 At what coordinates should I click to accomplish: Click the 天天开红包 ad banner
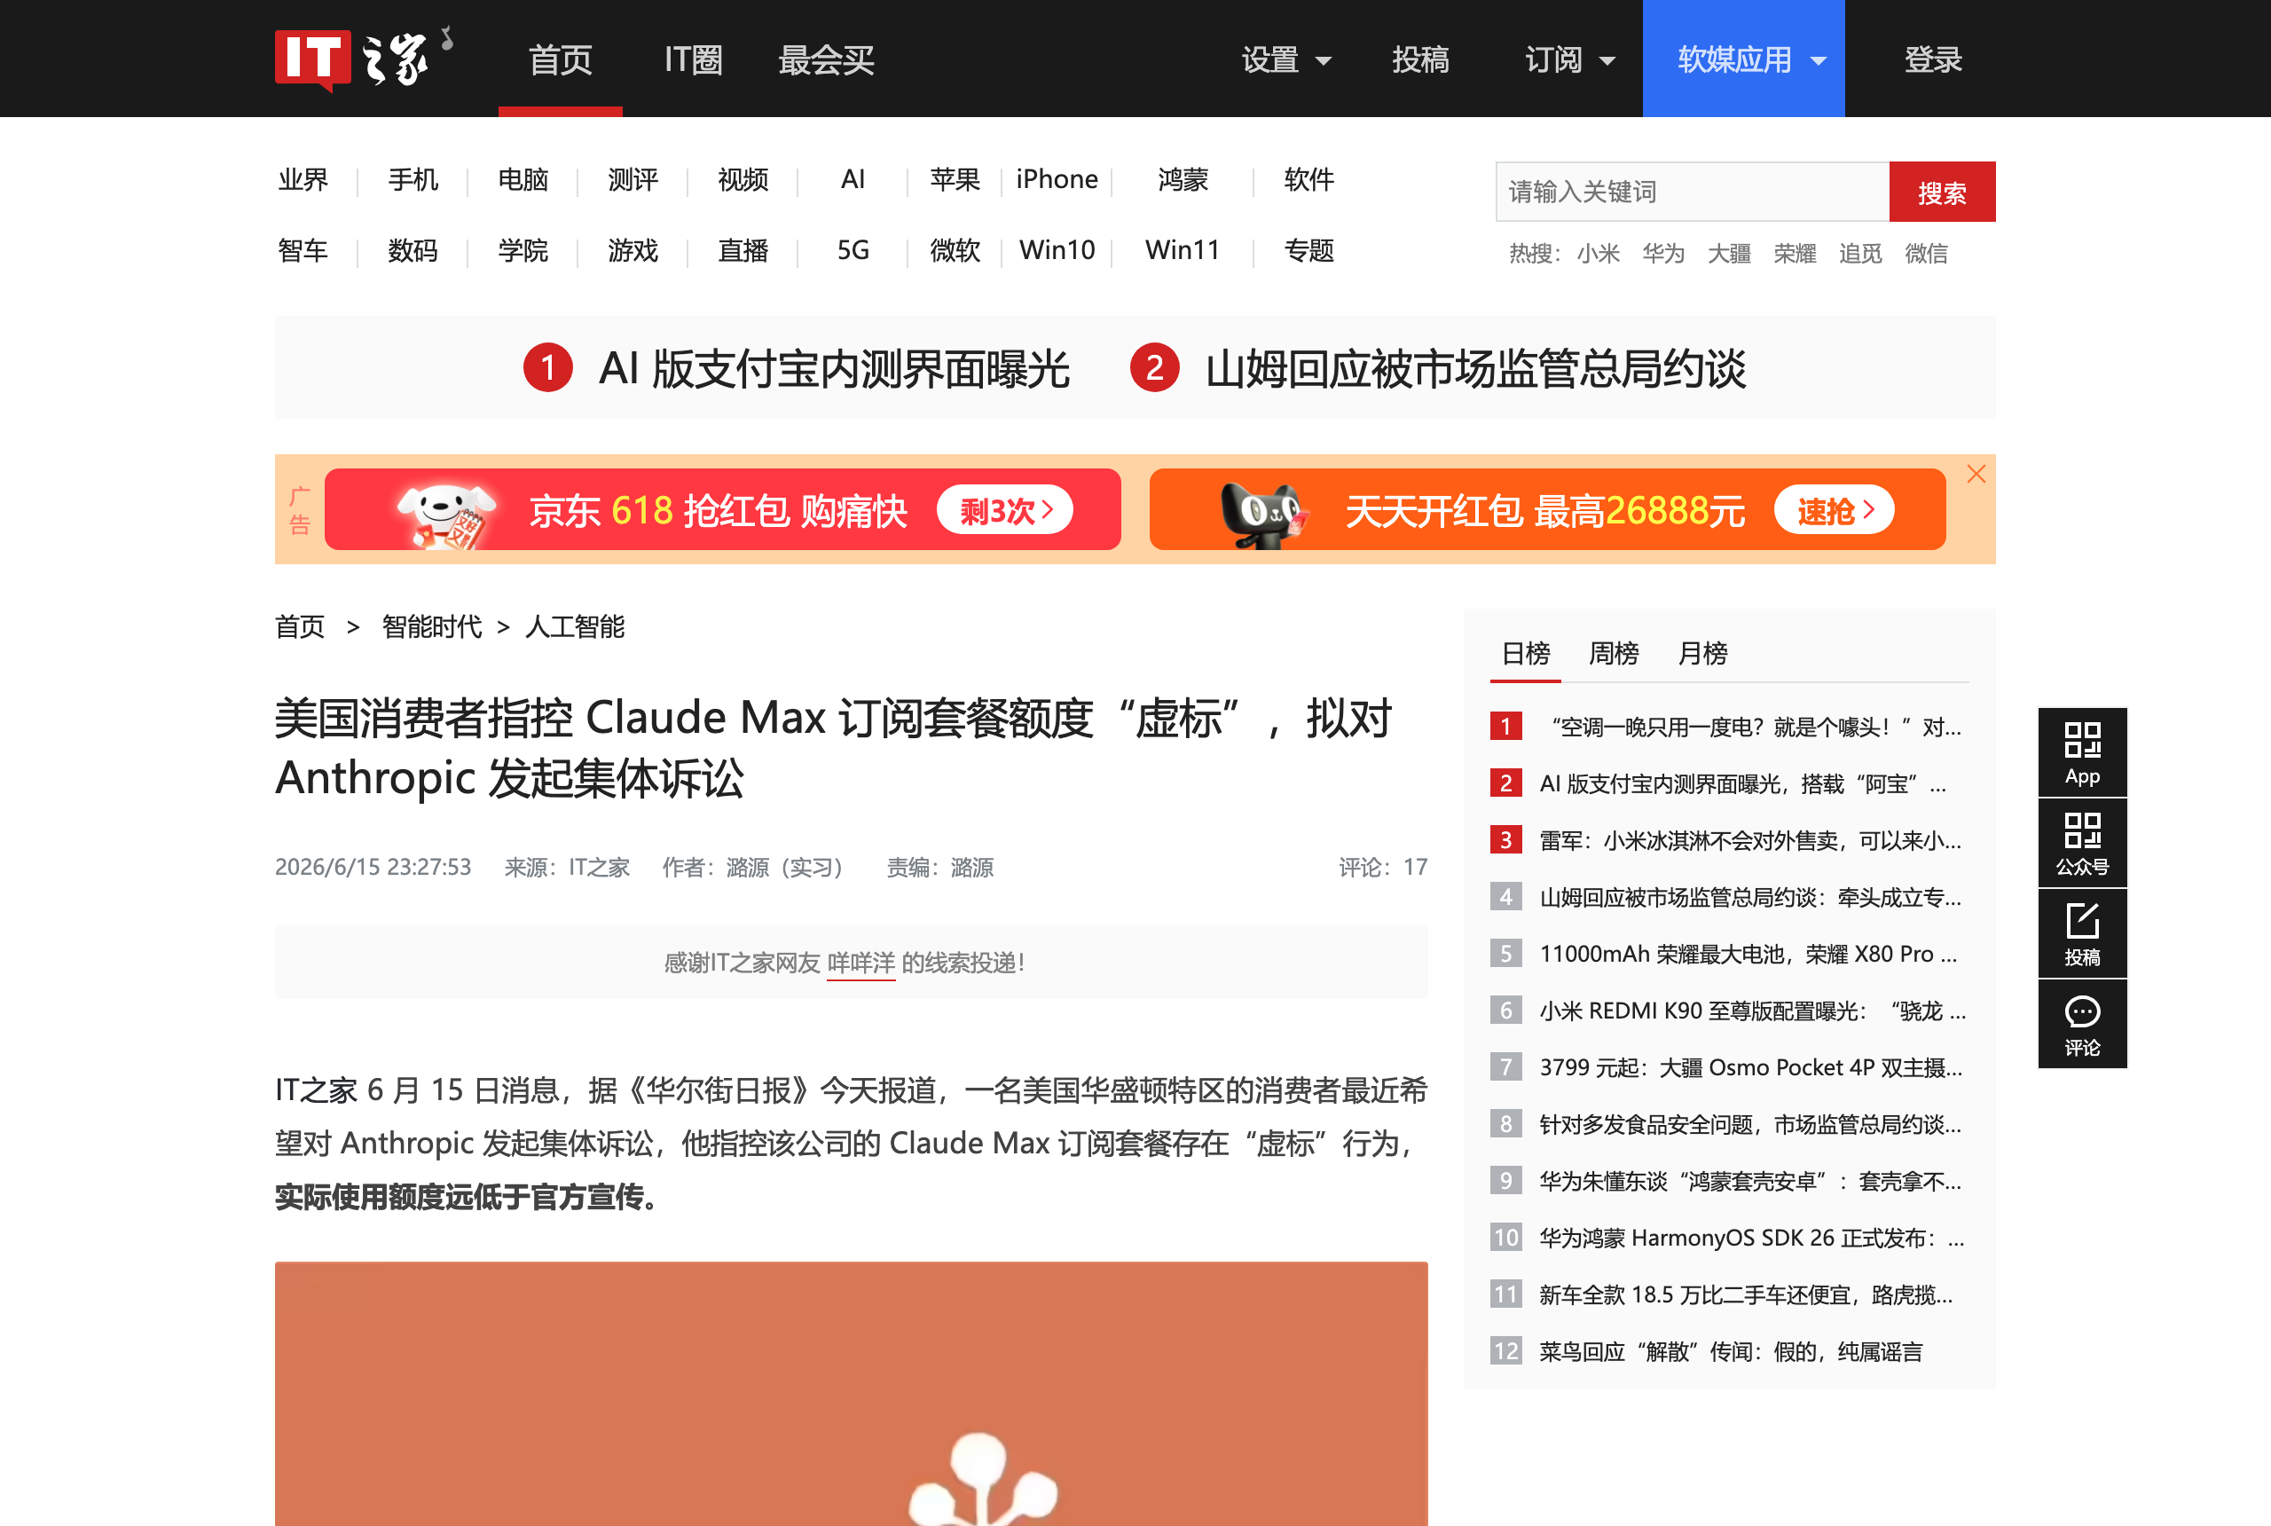pyautogui.click(x=1547, y=509)
